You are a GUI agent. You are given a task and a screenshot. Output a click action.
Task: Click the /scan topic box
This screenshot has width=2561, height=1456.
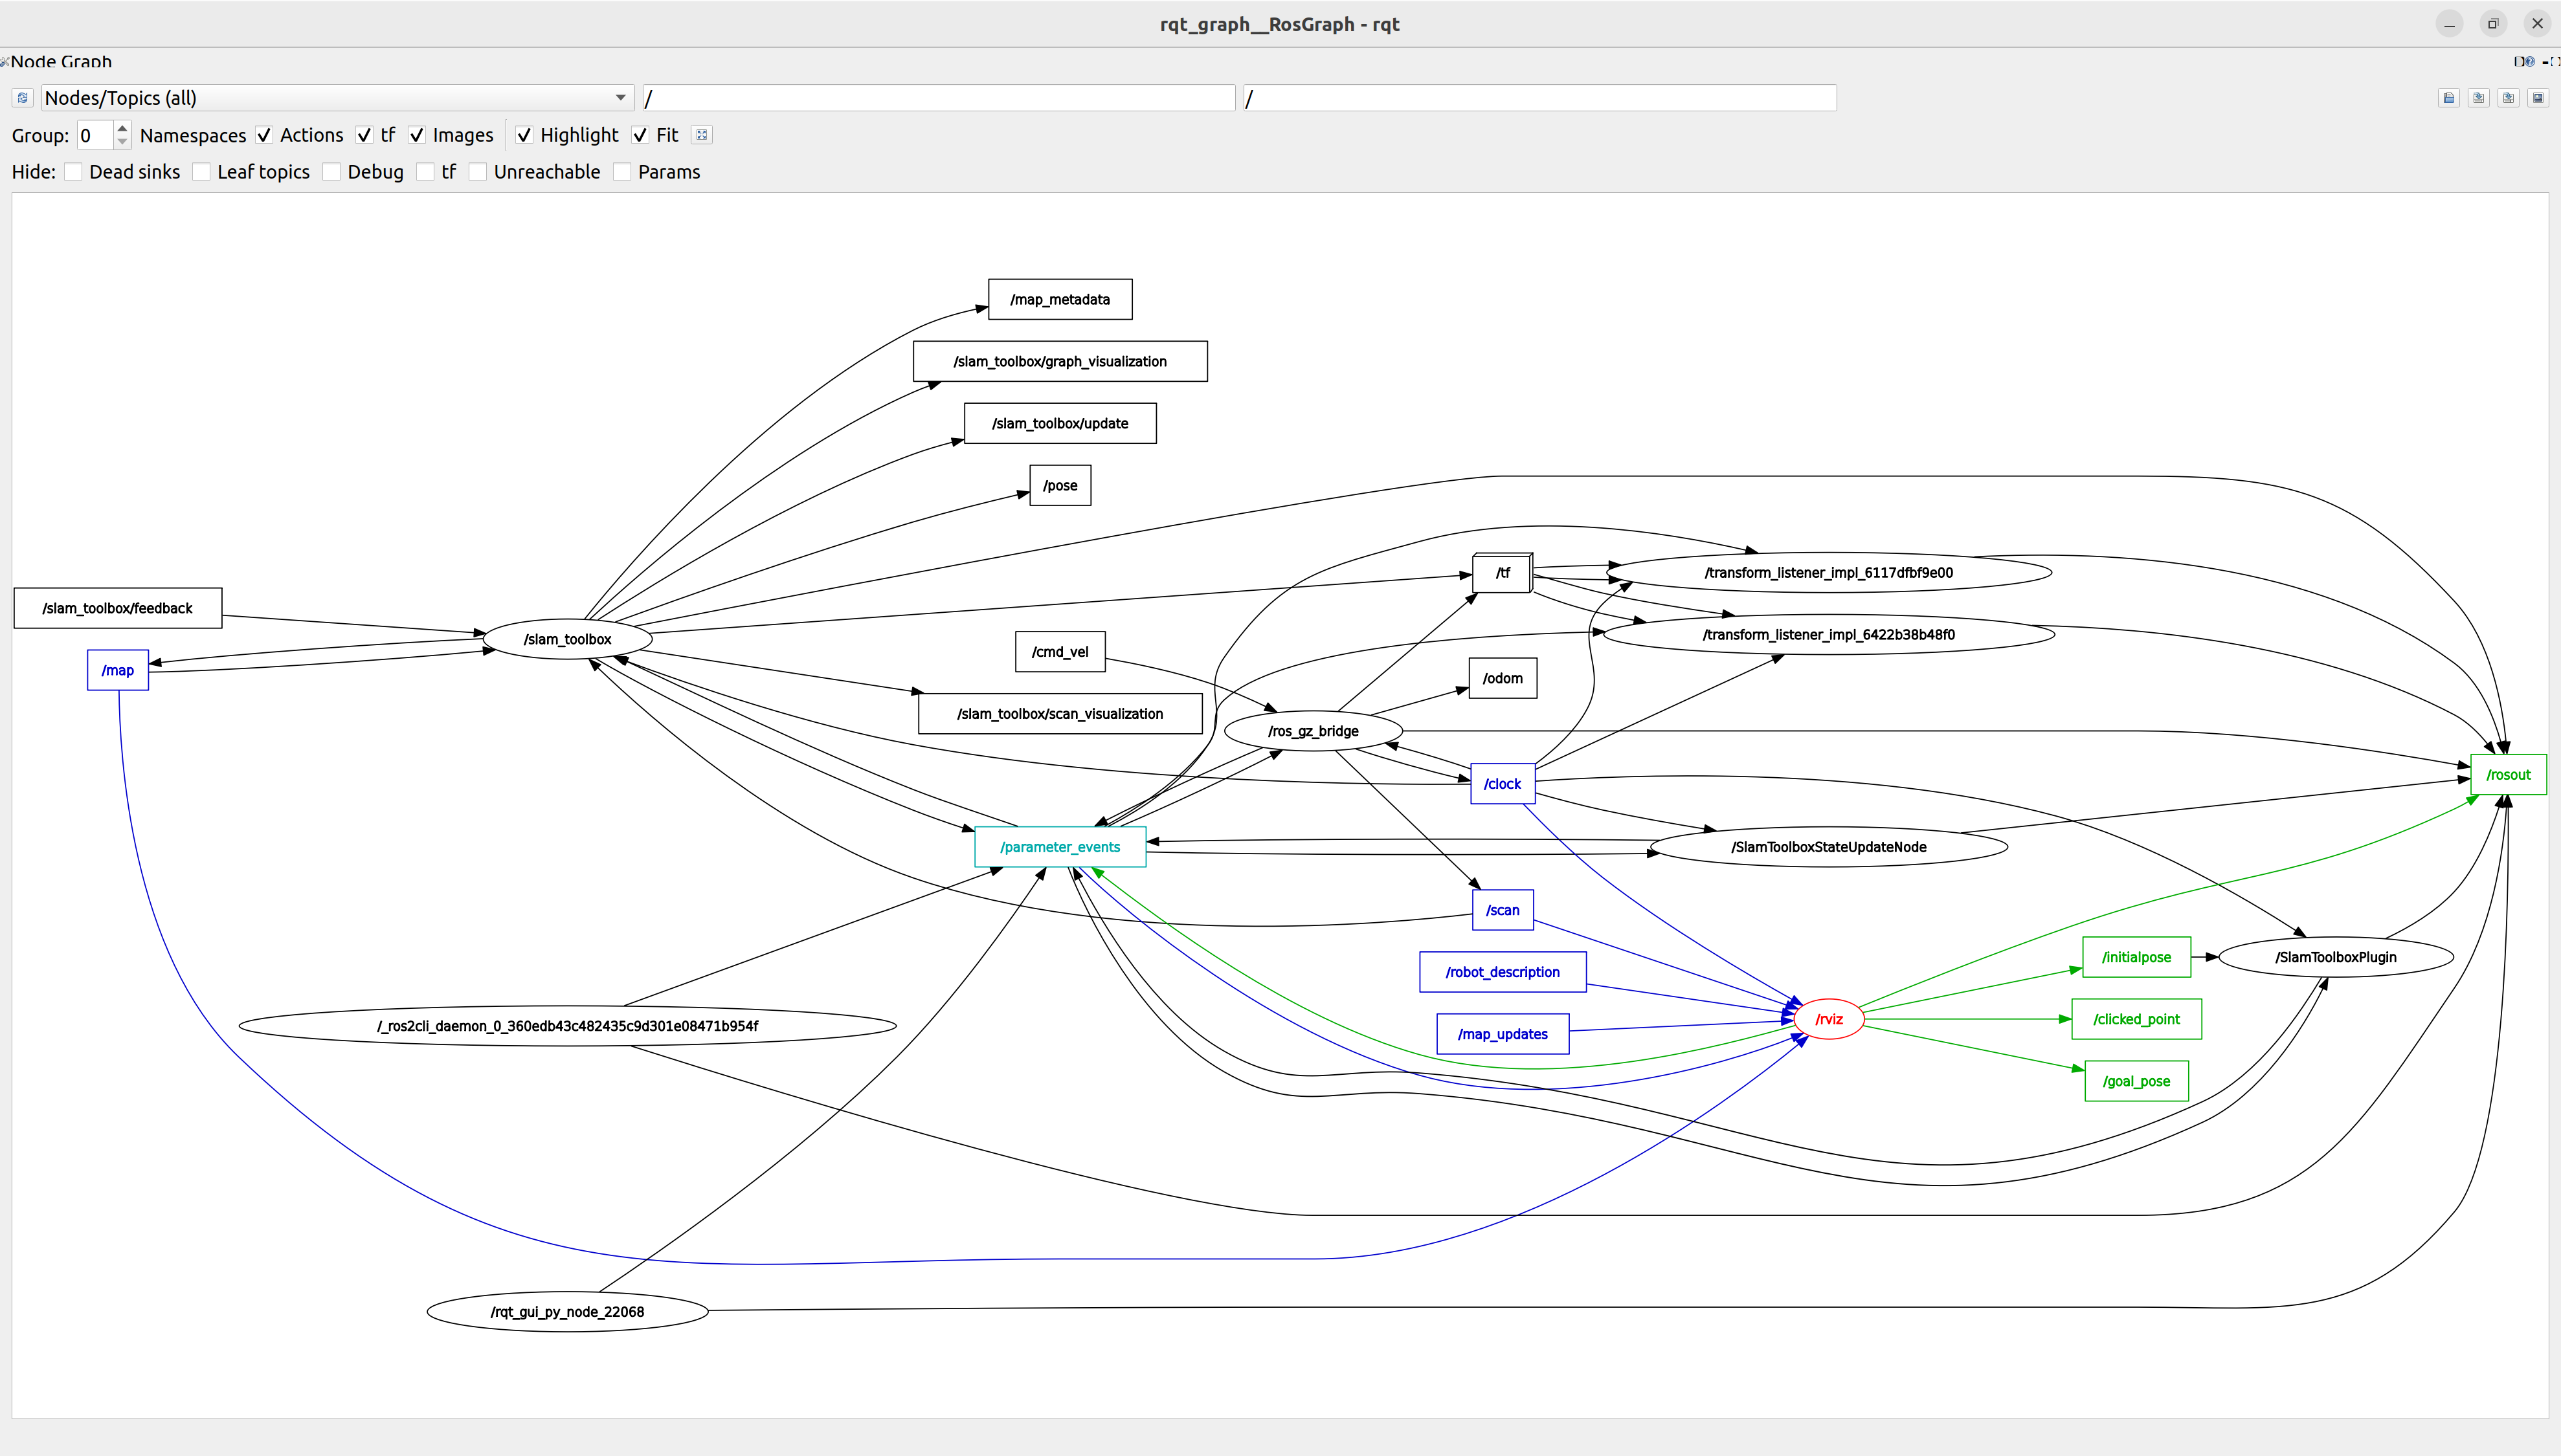tap(1503, 910)
